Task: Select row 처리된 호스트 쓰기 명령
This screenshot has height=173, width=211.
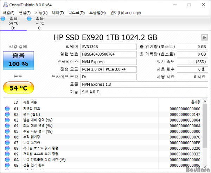Action: (103, 154)
